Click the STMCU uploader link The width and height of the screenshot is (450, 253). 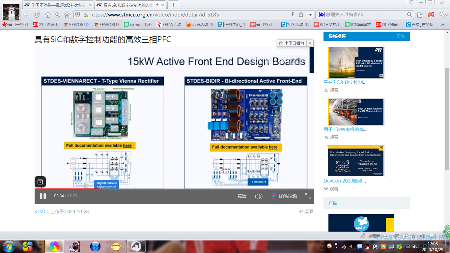tap(42, 211)
